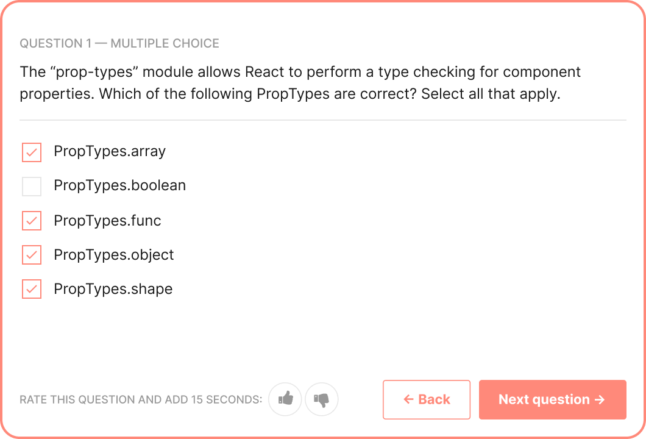This screenshot has width=646, height=439.
Task: Rate the question with thumbs up
Action: pos(285,399)
